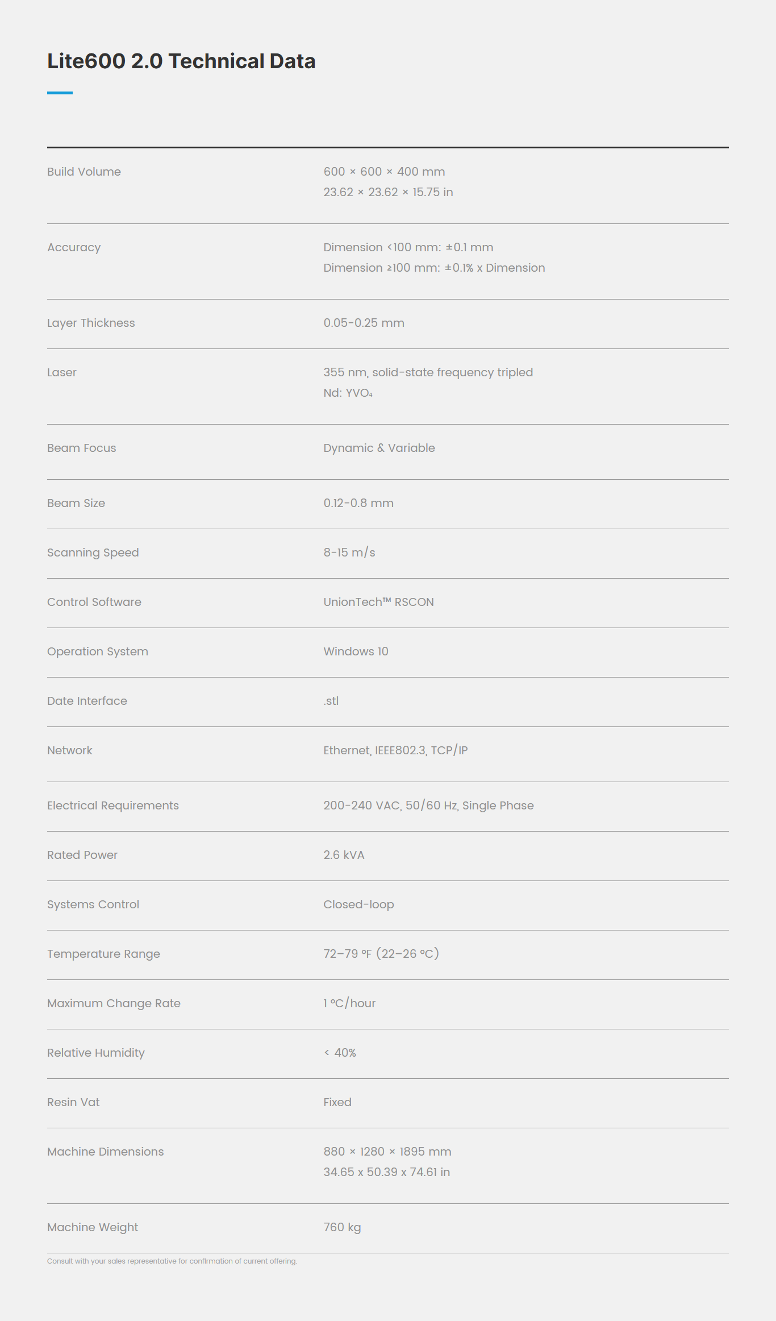776x1321 pixels.
Task: Click the Accuracy row label
Action: coord(74,247)
